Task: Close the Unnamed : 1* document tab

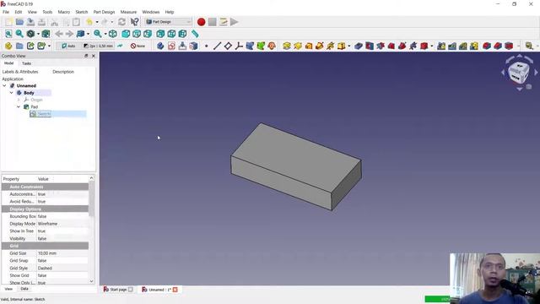Action: pyautogui.click(x=175, y=290)
